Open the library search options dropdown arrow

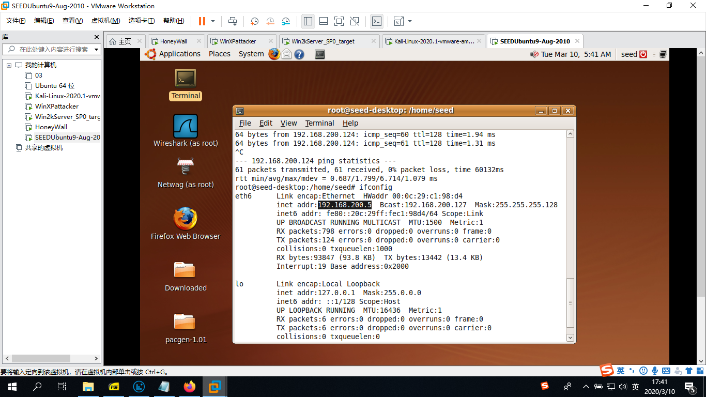[x=95, y=50]
